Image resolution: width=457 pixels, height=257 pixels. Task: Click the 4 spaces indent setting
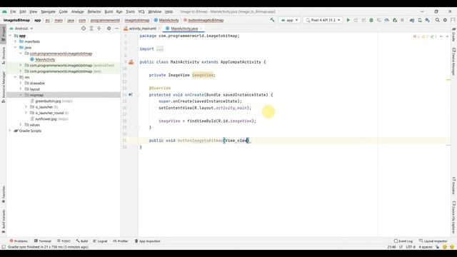(426, 247)
